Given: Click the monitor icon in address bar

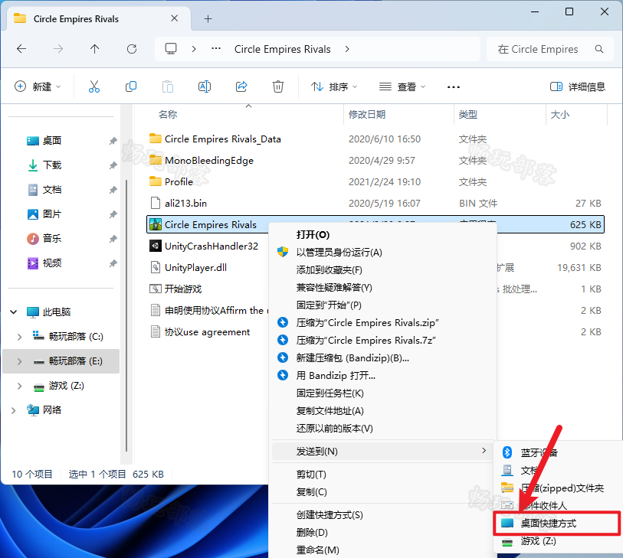Looking at the screenshot, I should (171, 49).
